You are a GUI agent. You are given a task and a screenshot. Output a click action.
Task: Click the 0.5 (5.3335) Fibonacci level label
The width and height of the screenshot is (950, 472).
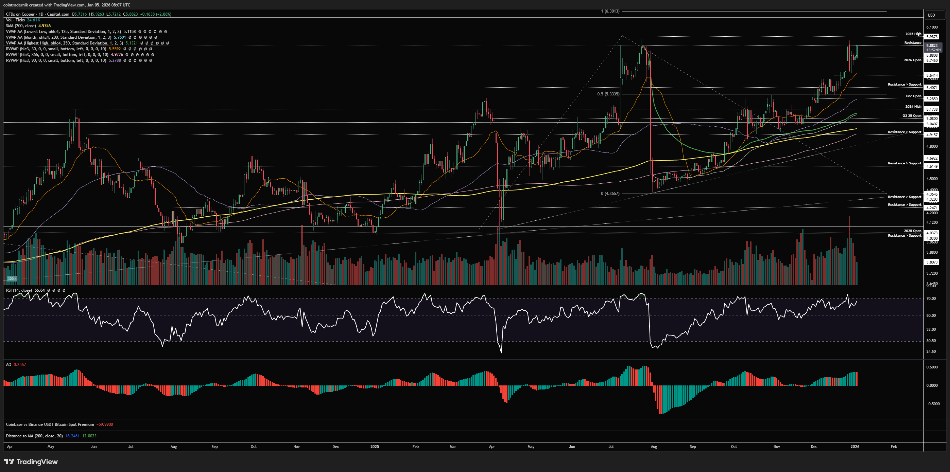coord(608,94)
